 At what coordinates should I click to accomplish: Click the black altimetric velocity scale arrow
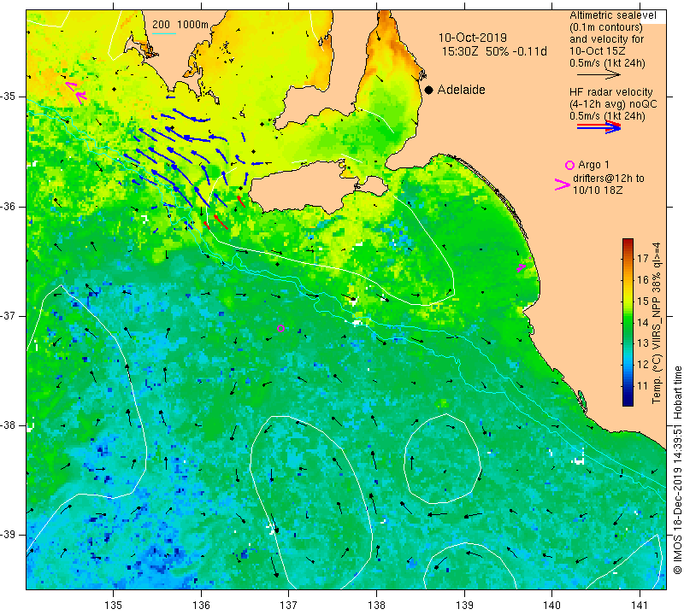click(595, 75)
